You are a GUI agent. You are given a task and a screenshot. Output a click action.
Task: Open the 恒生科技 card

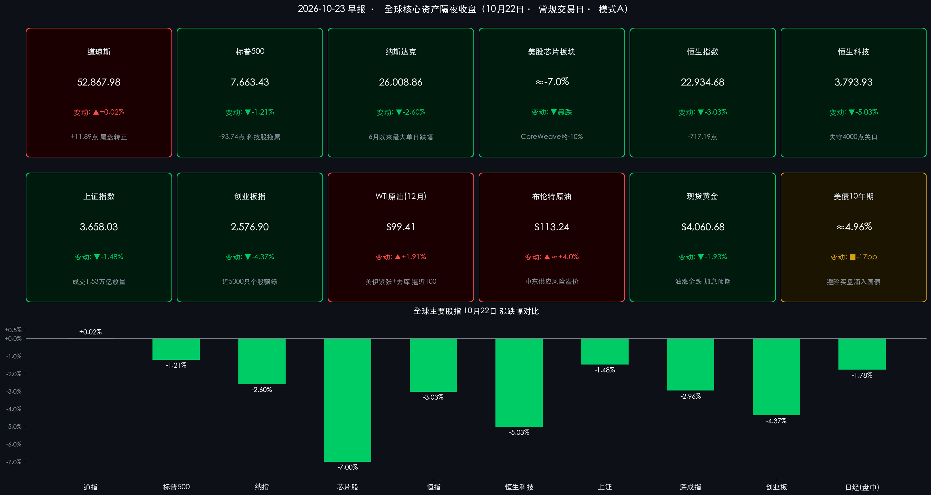tap(853, 92)
